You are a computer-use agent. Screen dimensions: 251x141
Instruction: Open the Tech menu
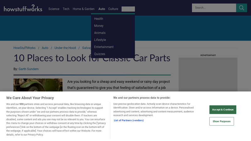coord(66,9)
